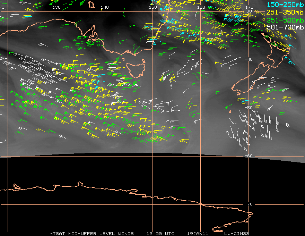Click the UW-CIMSS credit text
The width and height of the screenshot is (305, 236).
[x=236, y=234]
